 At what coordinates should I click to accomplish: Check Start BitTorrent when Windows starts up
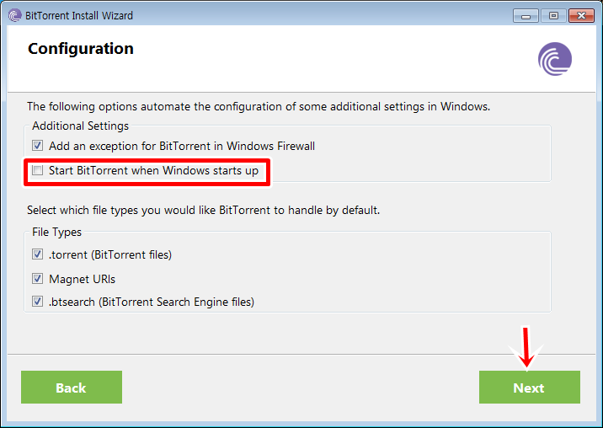37,170
